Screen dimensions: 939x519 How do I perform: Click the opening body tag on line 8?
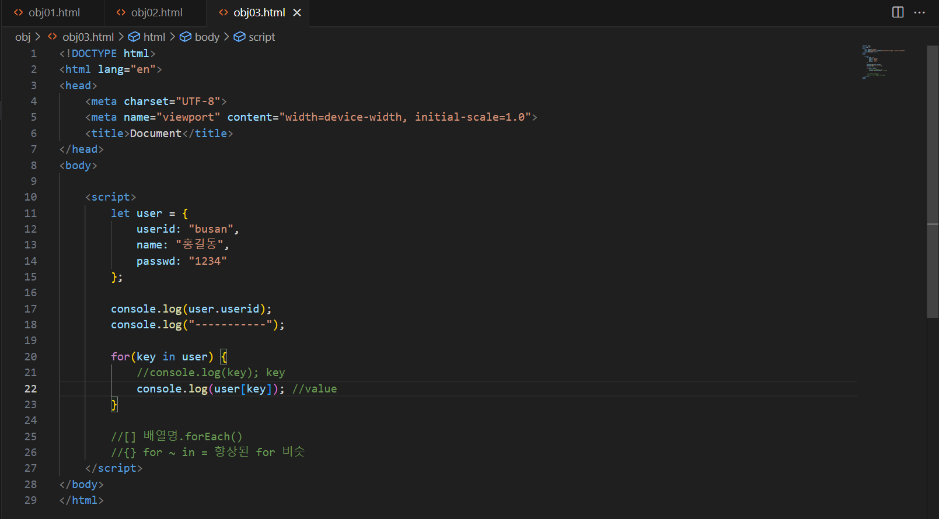78,166
